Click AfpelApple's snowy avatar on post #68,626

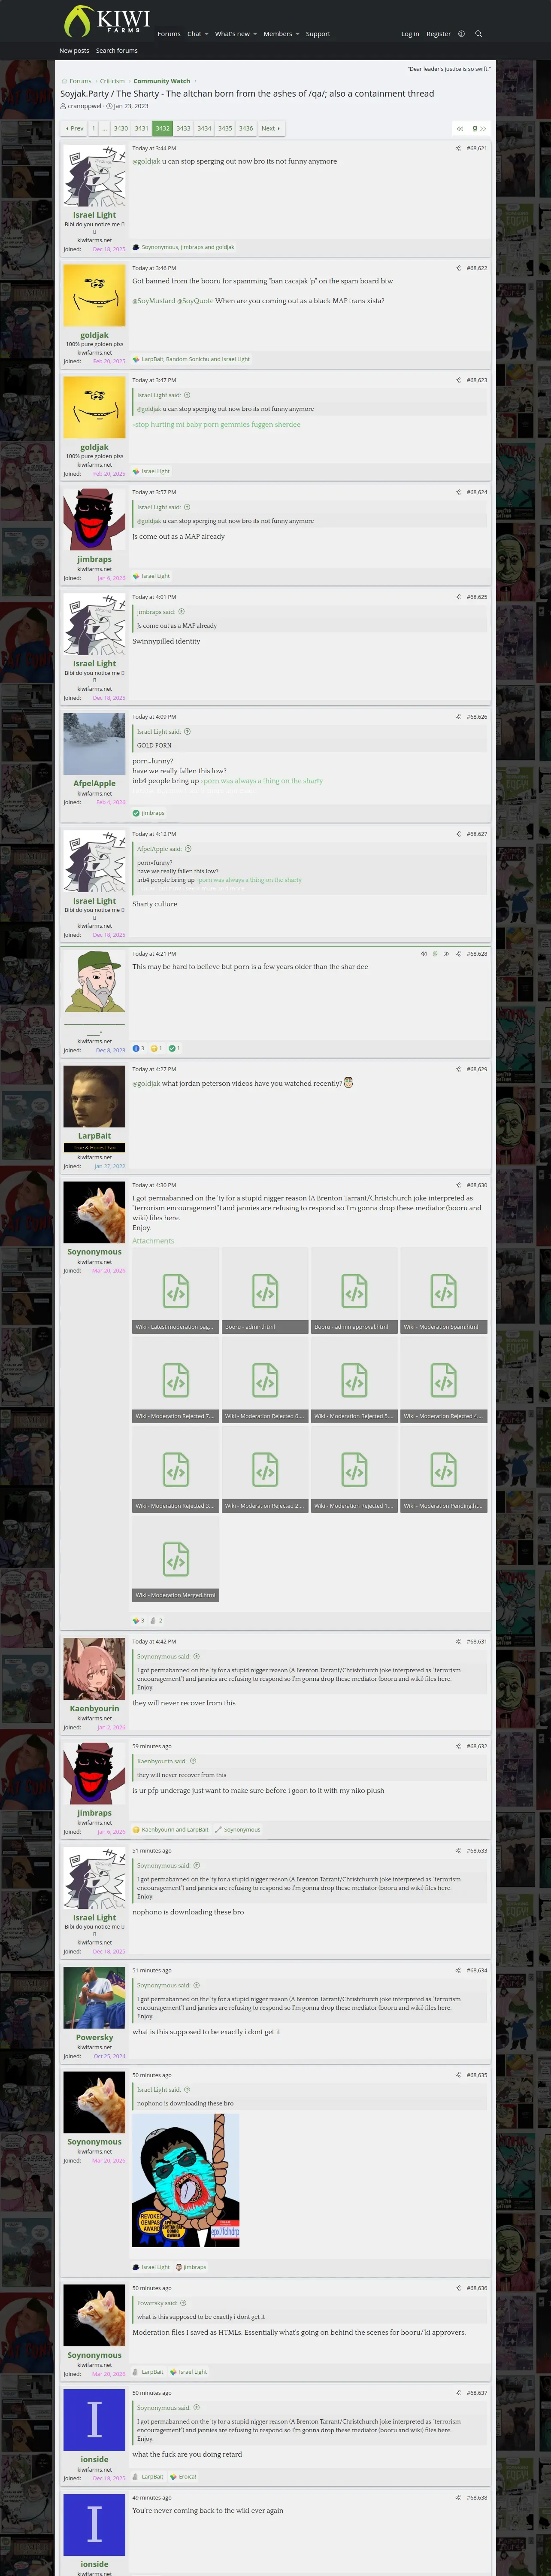pyautogui.click(x=94, y=744)
